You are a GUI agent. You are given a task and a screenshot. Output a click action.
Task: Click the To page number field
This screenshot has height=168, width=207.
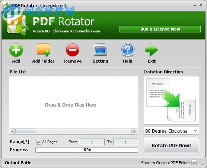click(x=125, y=142)
